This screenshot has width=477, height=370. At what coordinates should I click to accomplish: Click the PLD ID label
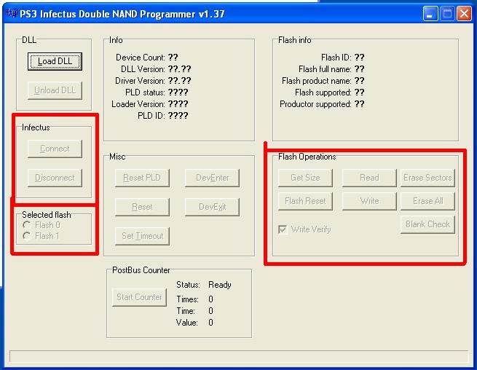(151, 116)
